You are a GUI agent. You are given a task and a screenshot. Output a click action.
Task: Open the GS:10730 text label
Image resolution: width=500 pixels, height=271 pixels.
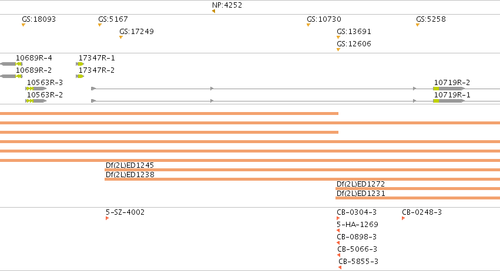[x=324, y=19]
